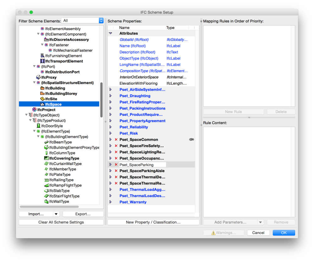The height and width of the screenshot is (261, 314).
Task: Click Clear All Scheme Settings
Action: pos(61,222)
